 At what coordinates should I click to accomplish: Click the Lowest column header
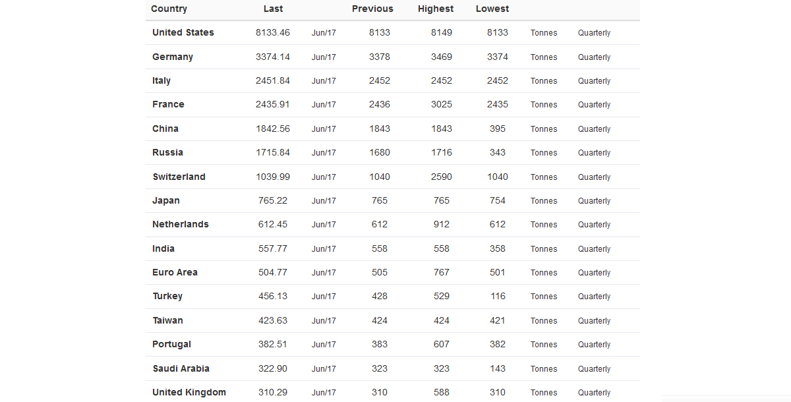coord(492,9)
